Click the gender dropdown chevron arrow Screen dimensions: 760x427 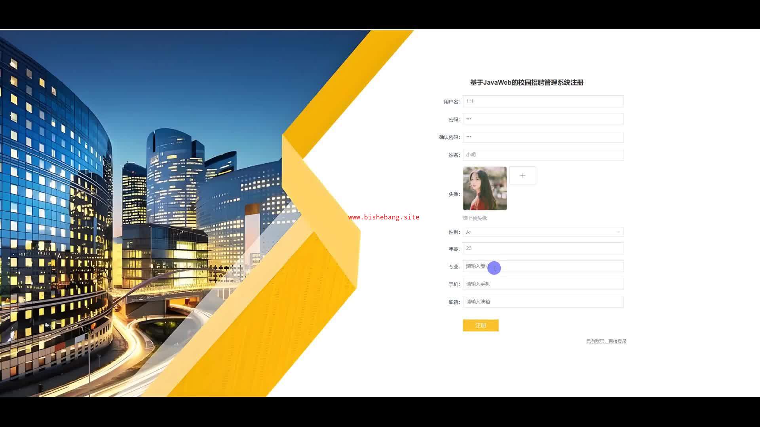[618, 232]
